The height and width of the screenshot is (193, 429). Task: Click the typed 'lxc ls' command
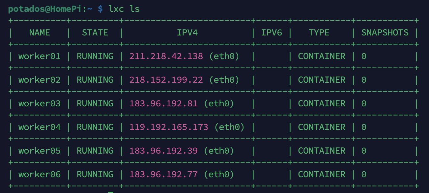(124, 9)
